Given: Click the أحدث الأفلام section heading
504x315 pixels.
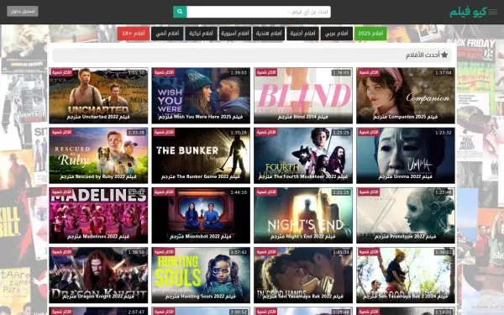Looking at the screenshot, I should click(x=423, y=55).
